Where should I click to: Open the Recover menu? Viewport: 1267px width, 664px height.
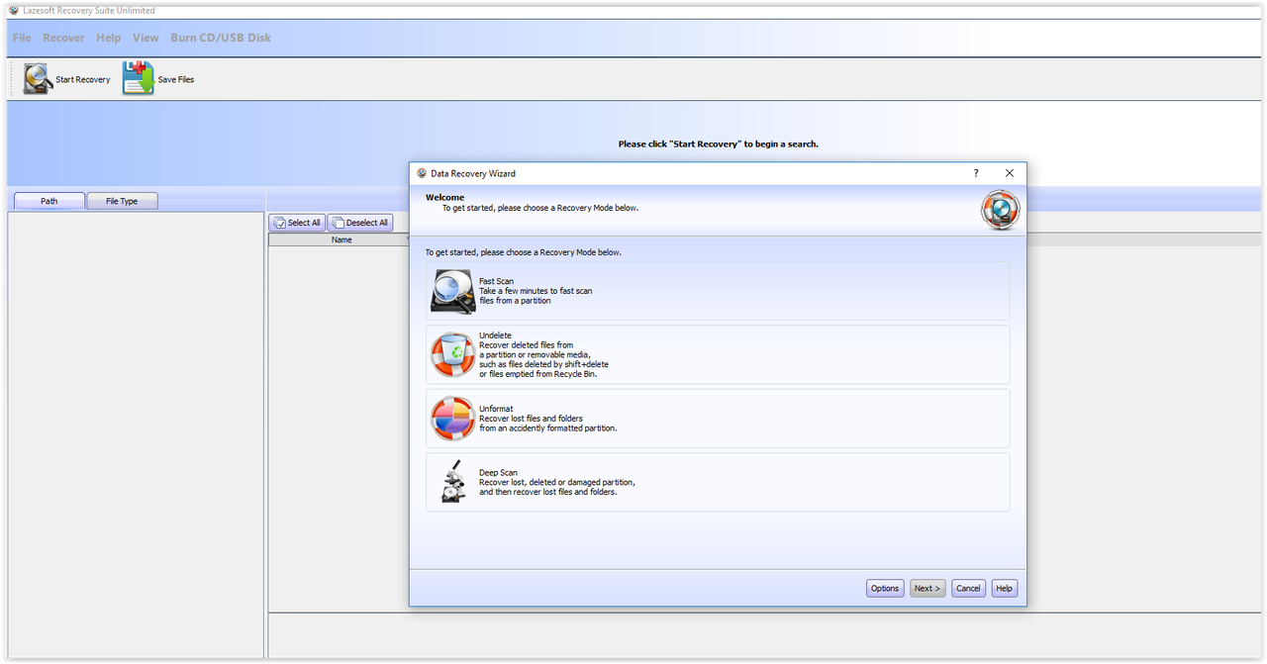(x=63, y=38)
